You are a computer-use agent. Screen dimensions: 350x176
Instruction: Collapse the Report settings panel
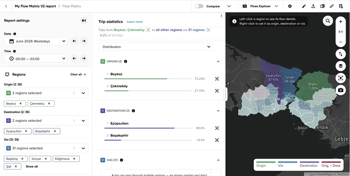point(84,20)
